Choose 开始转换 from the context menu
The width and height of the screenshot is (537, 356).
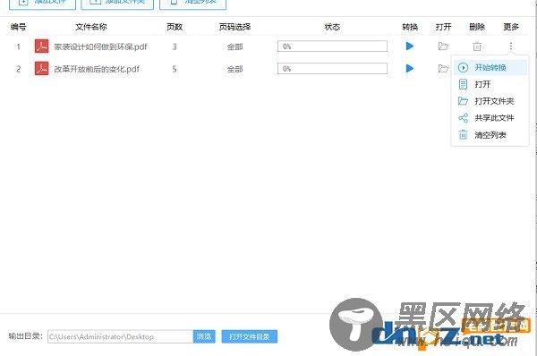[490, 67]
